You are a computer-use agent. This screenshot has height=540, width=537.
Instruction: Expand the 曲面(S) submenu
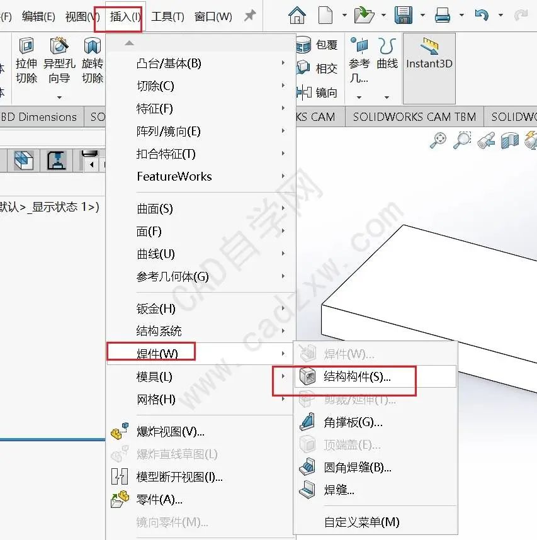tap(201, 209)
